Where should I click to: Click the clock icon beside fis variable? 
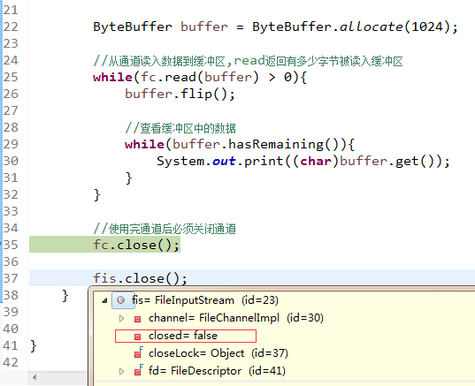tap(120, 300)
